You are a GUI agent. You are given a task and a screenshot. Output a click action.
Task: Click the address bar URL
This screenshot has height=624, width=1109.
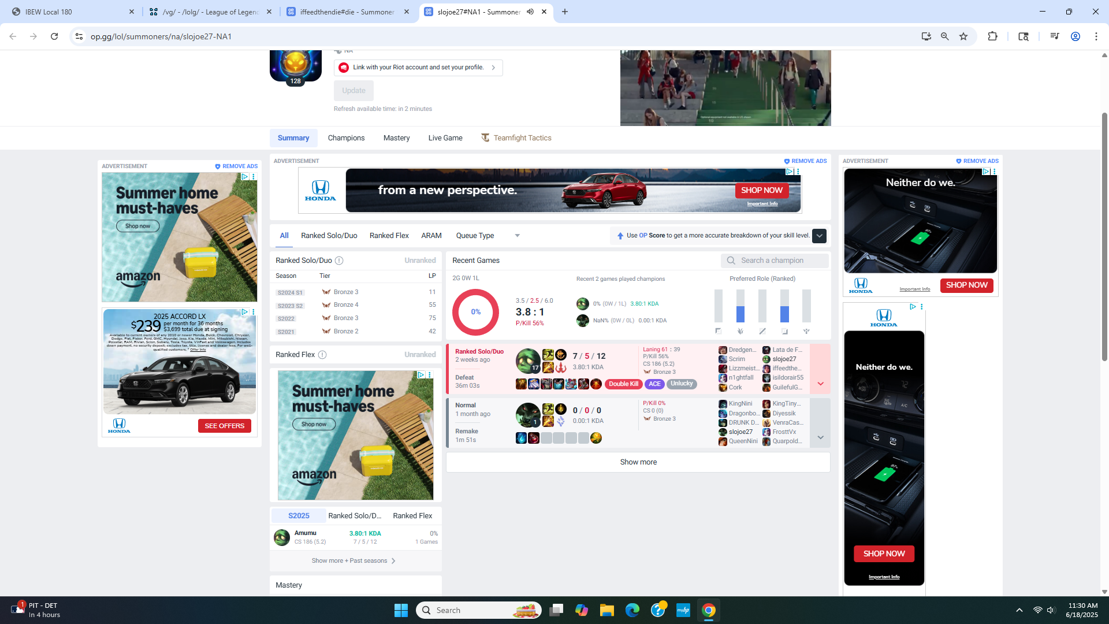(x=161, y=36)
